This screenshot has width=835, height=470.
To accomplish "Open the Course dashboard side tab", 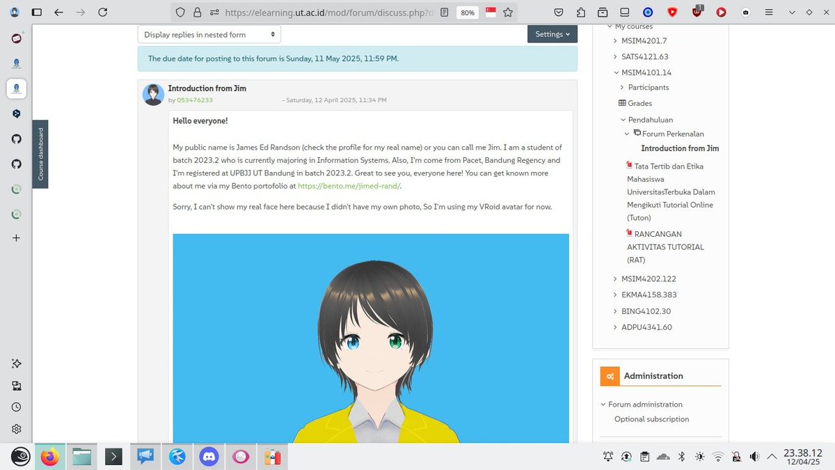I will coord(40,154).
